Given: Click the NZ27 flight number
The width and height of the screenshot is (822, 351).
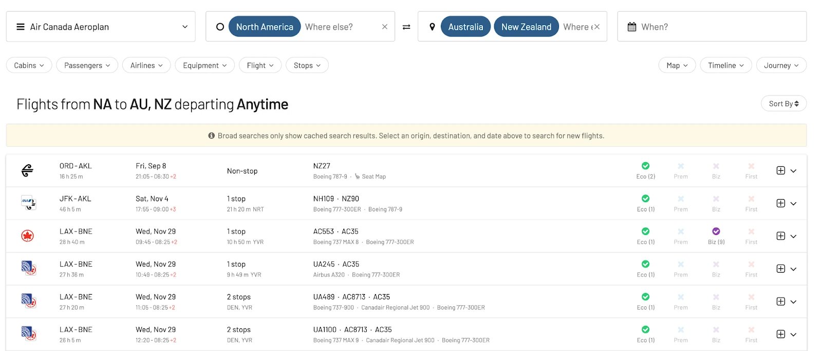Looking at the screenshot, I should tap(322, 166).
